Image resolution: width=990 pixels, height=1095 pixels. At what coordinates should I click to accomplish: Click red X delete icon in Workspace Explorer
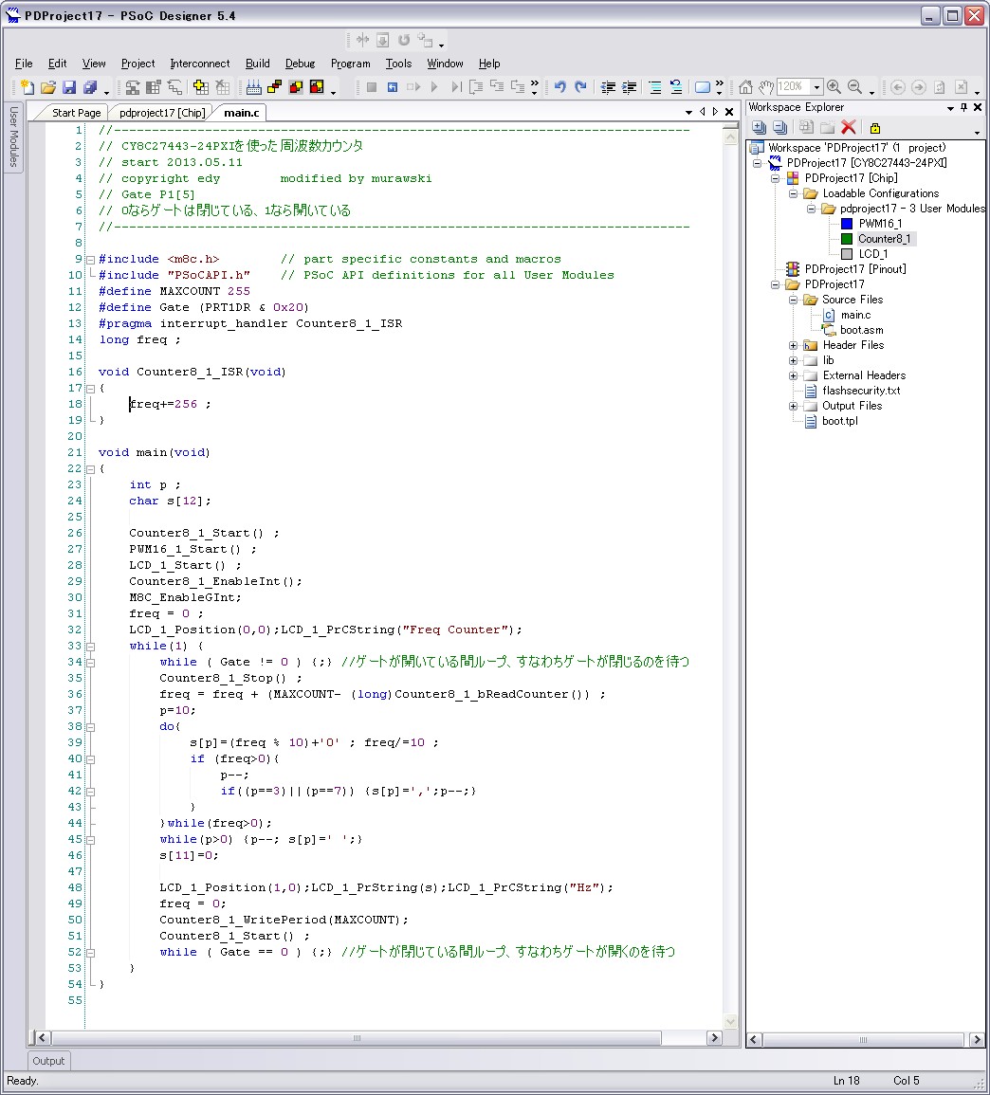pyautogui.click(x=849, y=127)
